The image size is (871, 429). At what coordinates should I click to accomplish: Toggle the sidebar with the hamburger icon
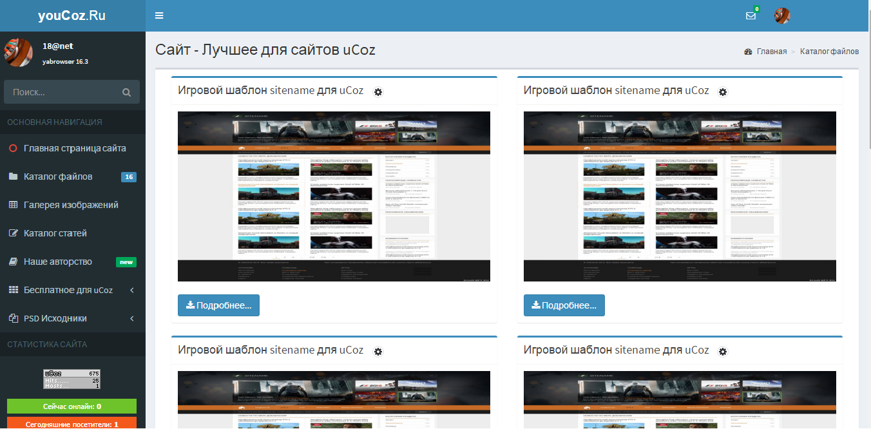(x=159, y=15)
